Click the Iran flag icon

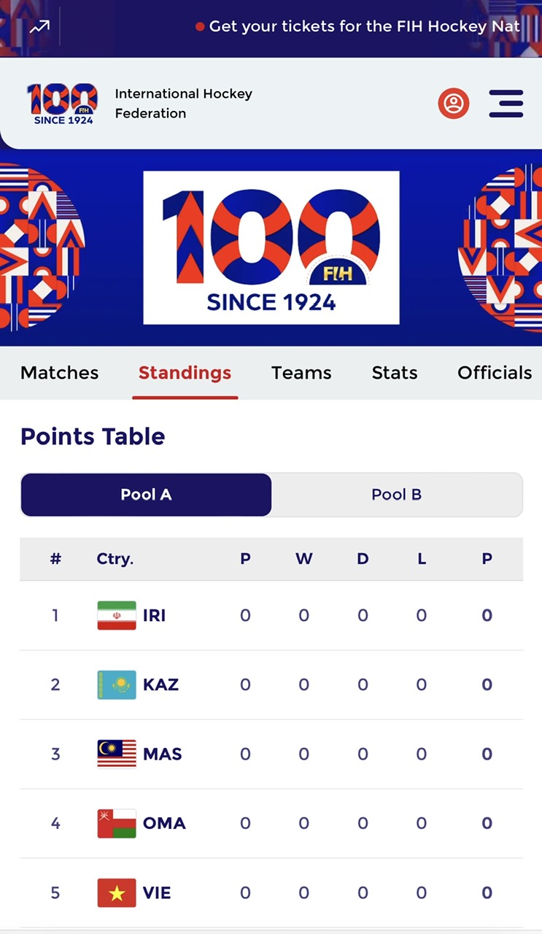tap(117, 615)
